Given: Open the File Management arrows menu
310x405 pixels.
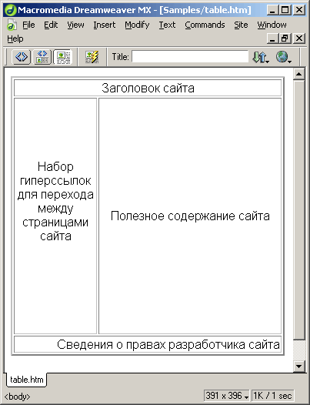Looking at the screenshot, I should coord(261,57).
